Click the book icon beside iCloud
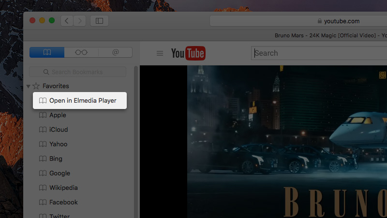 (43, 129)
